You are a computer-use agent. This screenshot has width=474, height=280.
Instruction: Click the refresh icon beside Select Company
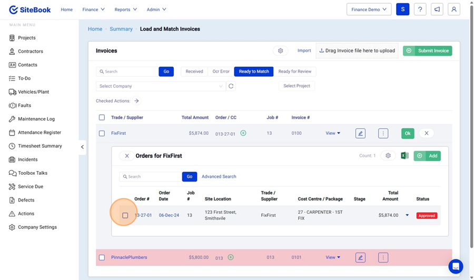(x=231, y=86)
